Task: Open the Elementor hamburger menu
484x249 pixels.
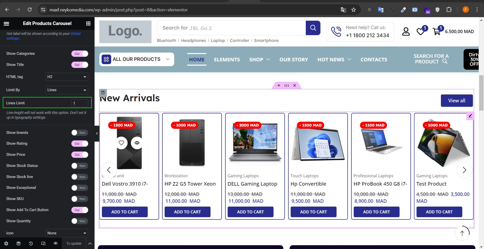Action: 6,23
